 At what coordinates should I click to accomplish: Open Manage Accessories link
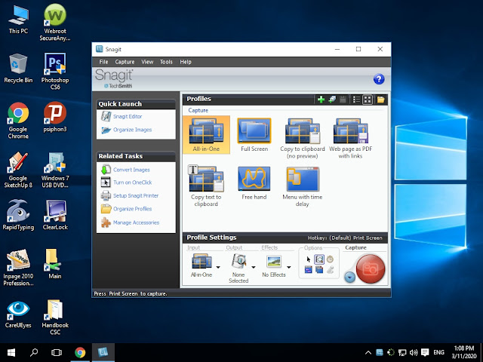pyautogui.click(x=136, y=222)
